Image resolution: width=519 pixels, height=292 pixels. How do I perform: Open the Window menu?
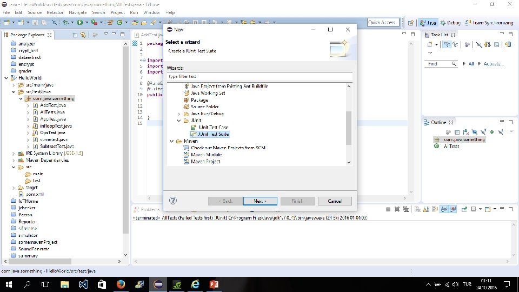click(151, 12)
